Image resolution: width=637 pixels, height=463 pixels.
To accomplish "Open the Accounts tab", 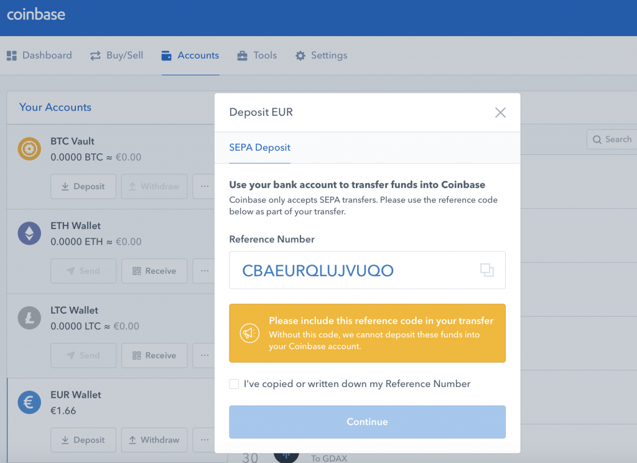I will click(190, 55).
